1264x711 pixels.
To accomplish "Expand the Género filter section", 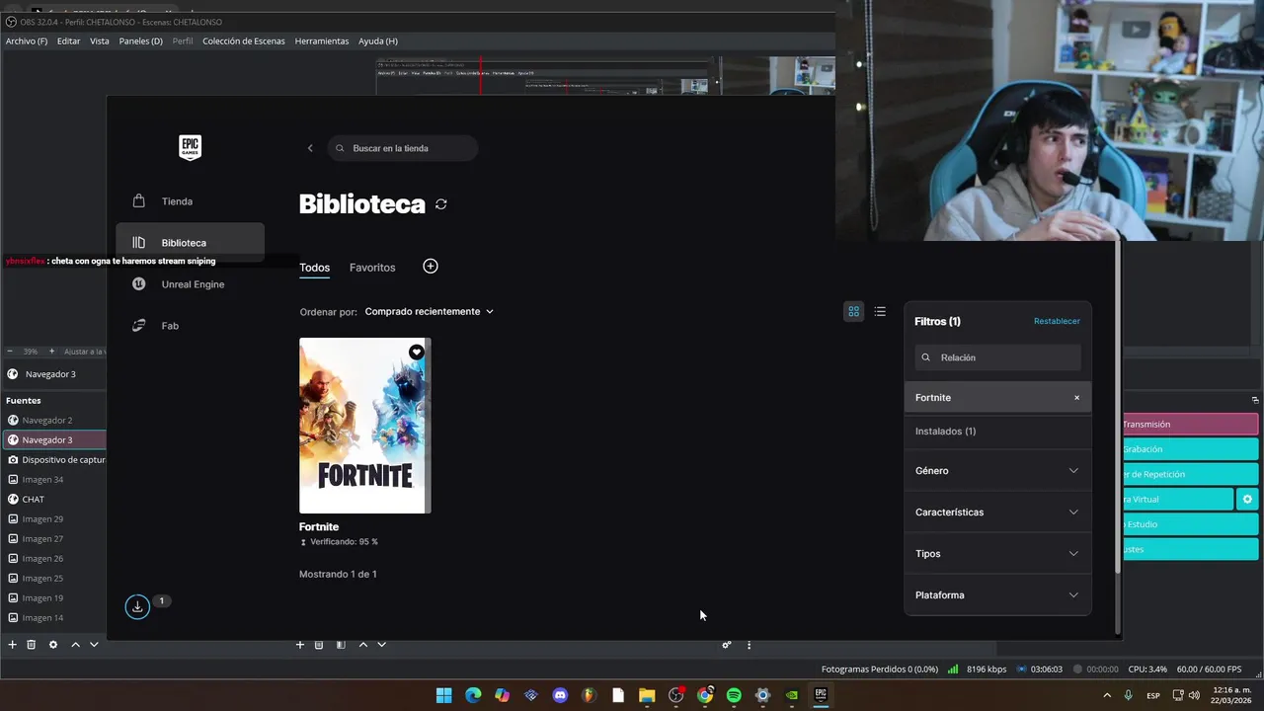I will (x=998, y=471).
